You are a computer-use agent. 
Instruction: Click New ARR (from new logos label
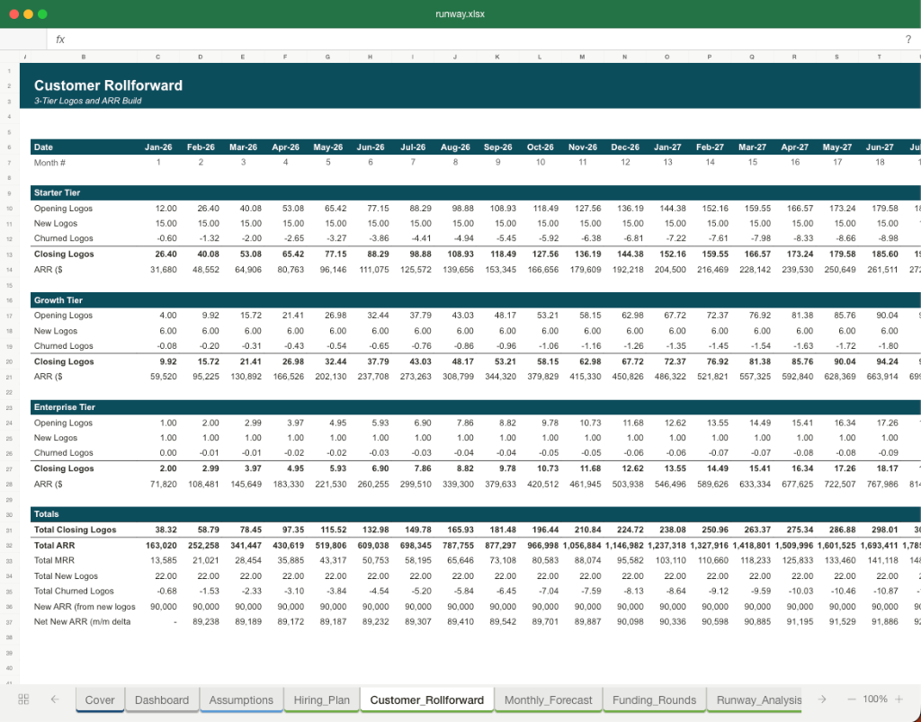pyautogui.click(x=85, y=606)
